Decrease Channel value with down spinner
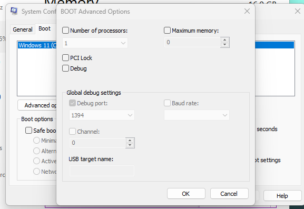The width and height of the screenshot is (304, 209). [130, 145]
